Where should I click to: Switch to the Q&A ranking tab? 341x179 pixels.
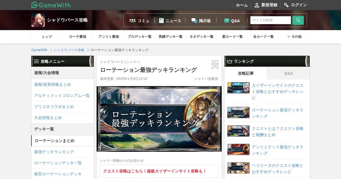pos(288,73)
